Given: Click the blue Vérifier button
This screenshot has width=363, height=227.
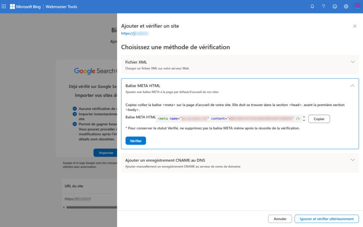Looking at the screenshot, I should point(136,141).
